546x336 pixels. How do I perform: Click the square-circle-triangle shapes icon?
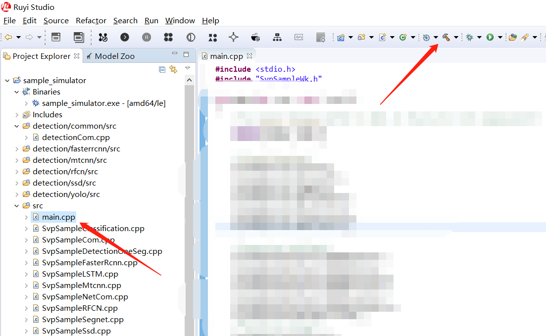pyautogui.click(x=213, y=37)
